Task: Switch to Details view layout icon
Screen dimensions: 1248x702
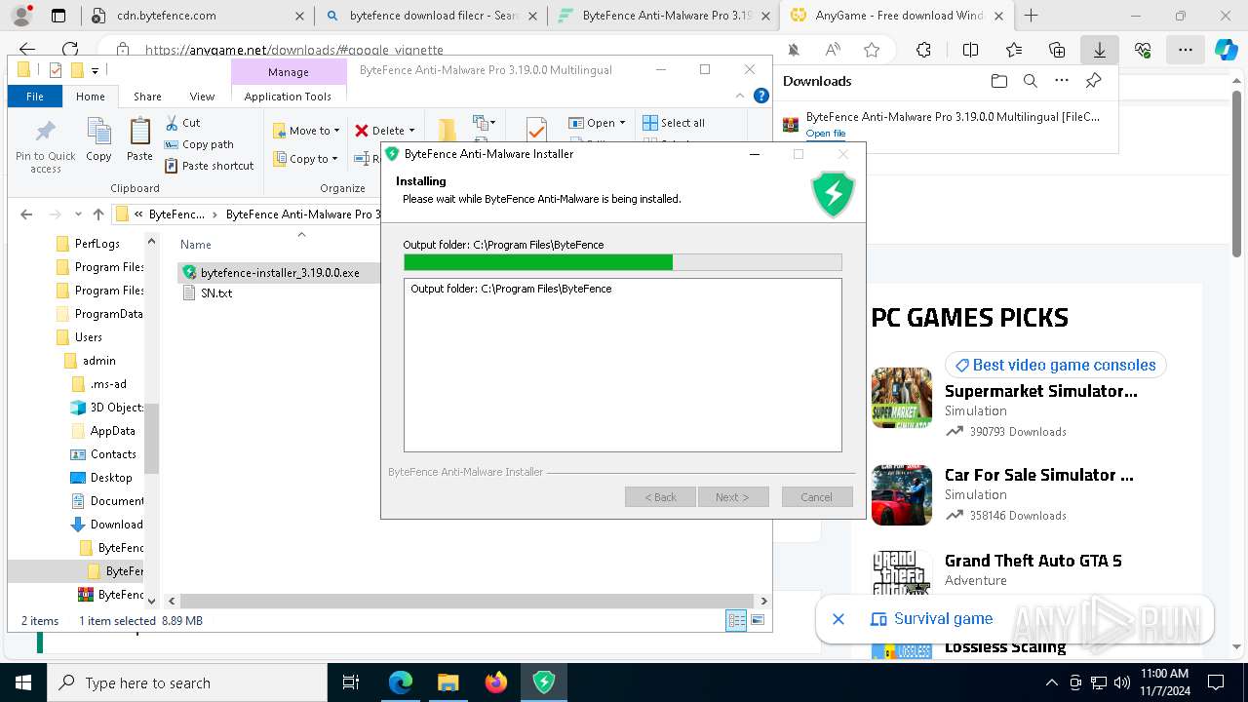Action: tap(736, 621)
